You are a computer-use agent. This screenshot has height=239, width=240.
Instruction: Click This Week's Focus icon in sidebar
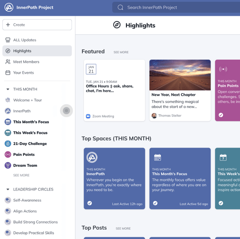[8, 133]
